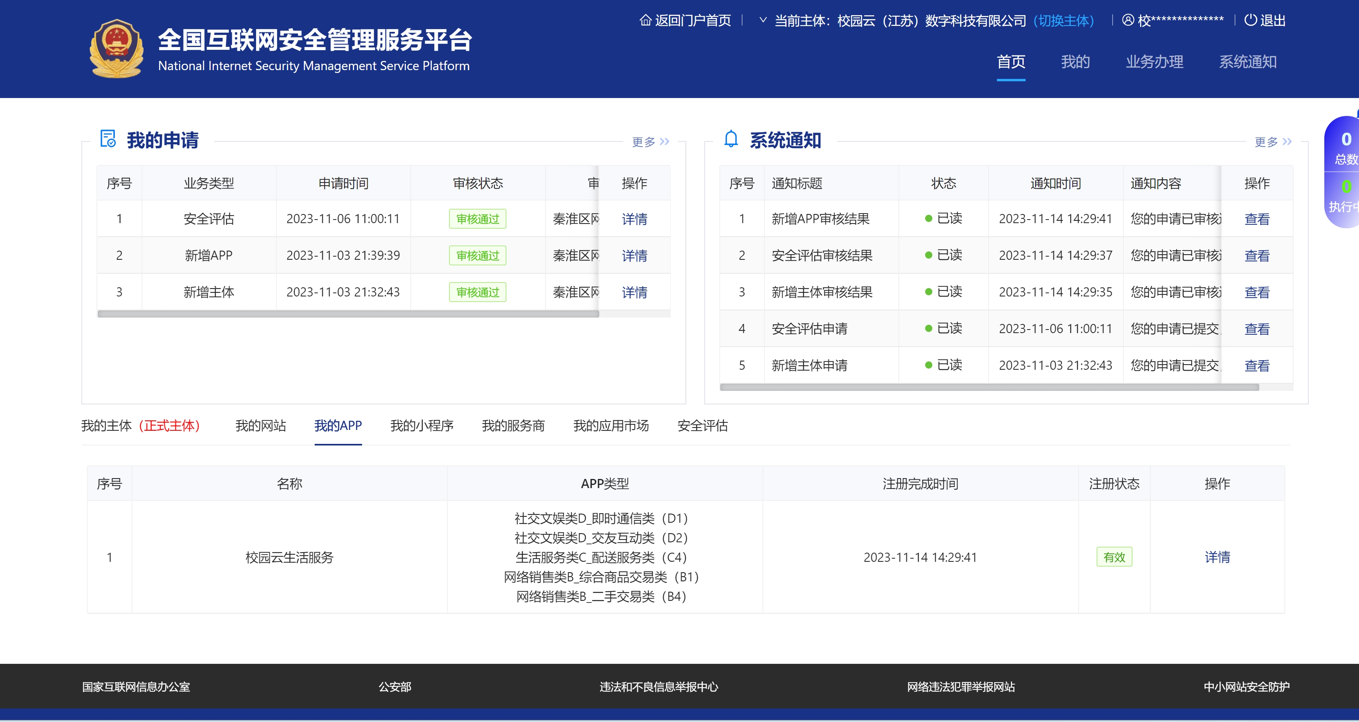
Task: Click the 系统通知 bell icon
Action: pos(731,139)
